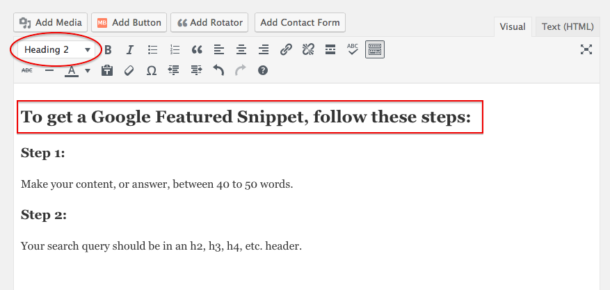
Task: Open the Heading 2 format dropdown
Action: click(x=56, y=50)
